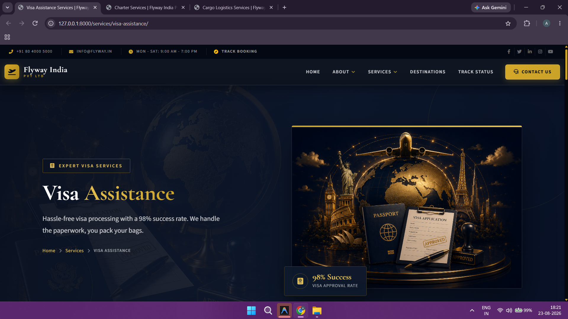Go forward in browser history

[x=22, y=23]
